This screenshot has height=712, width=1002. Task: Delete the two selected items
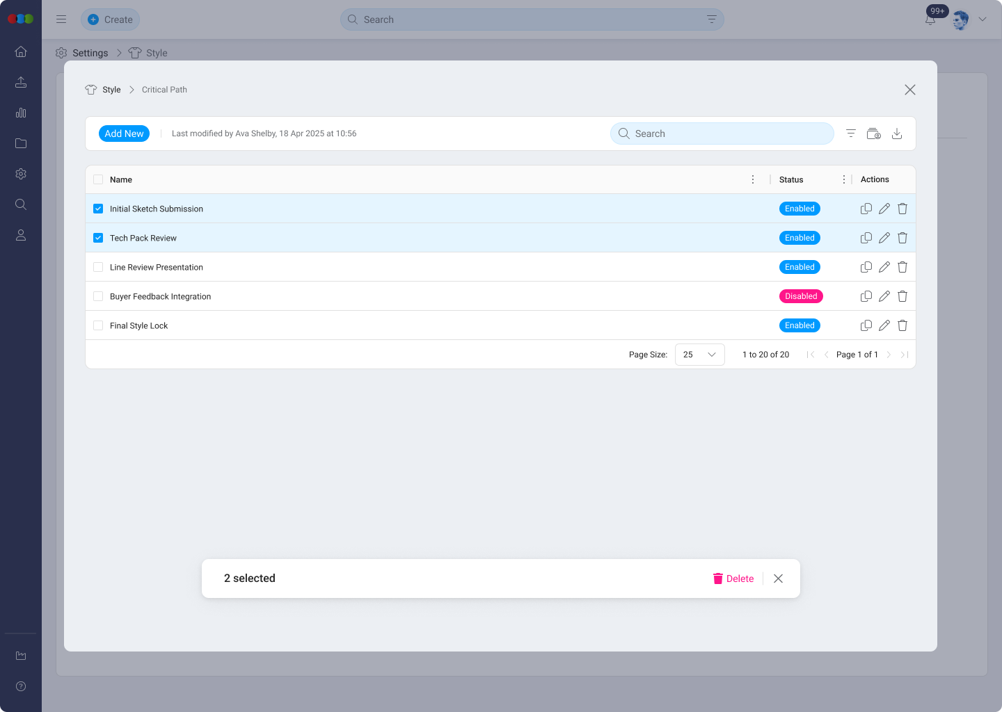click(733, 578)
